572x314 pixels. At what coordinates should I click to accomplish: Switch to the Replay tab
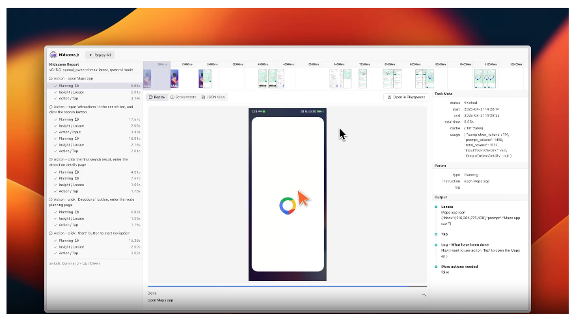(157, 98)
